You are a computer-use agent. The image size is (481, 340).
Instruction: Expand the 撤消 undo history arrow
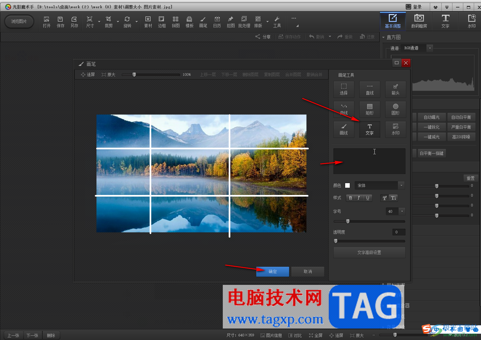pyautogui.click(x=330, y=37)
